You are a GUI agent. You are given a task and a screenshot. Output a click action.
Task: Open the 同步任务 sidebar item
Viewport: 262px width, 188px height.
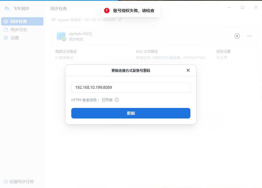coord(22,21)
